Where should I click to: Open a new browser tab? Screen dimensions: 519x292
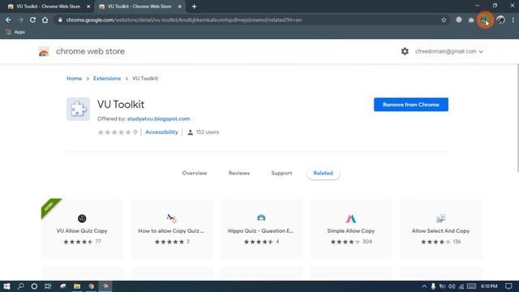coord(194,6)
